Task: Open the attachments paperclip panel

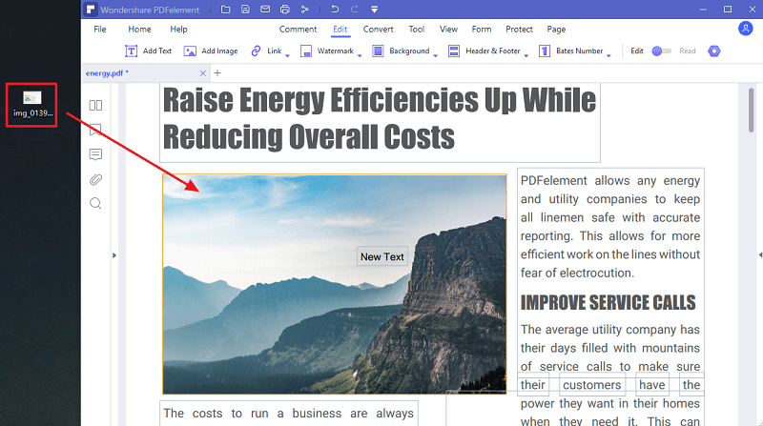Action: click(x=96, y=179)
